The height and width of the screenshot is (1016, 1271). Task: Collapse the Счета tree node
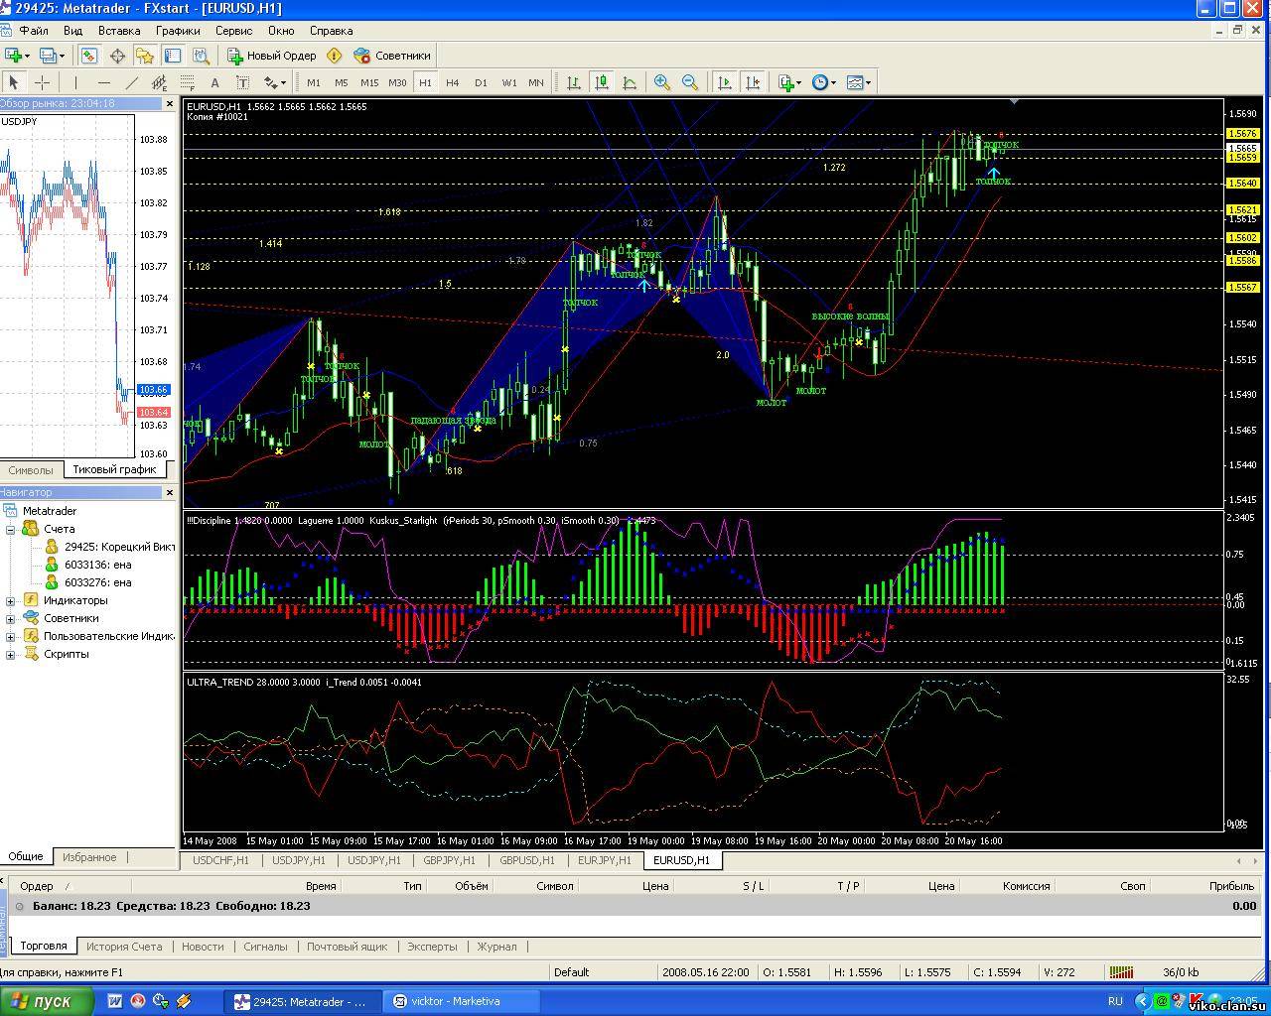click(11, 529)
